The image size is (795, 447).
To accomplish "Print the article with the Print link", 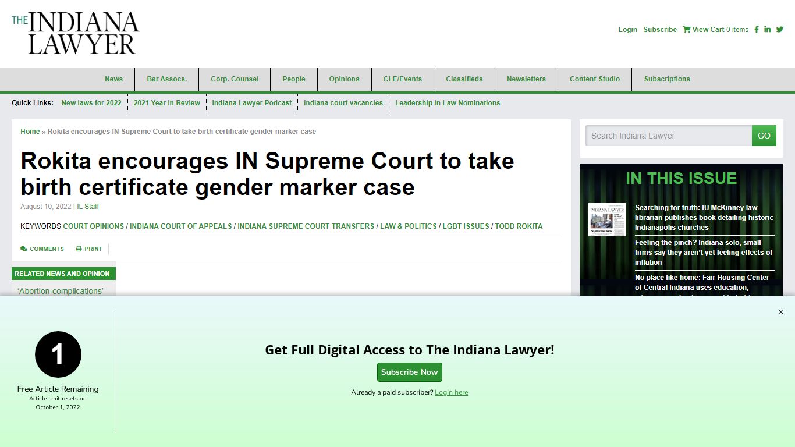I will coord(89,249).
